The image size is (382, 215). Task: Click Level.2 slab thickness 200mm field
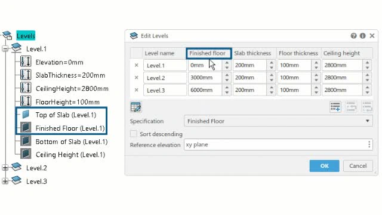249,78
